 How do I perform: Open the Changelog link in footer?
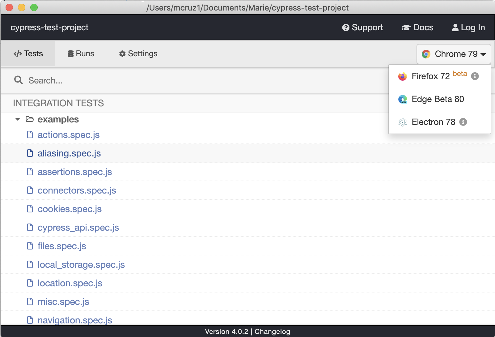[272, 331]
